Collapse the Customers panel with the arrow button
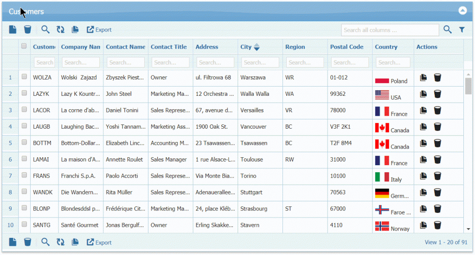 pos(462,11)
